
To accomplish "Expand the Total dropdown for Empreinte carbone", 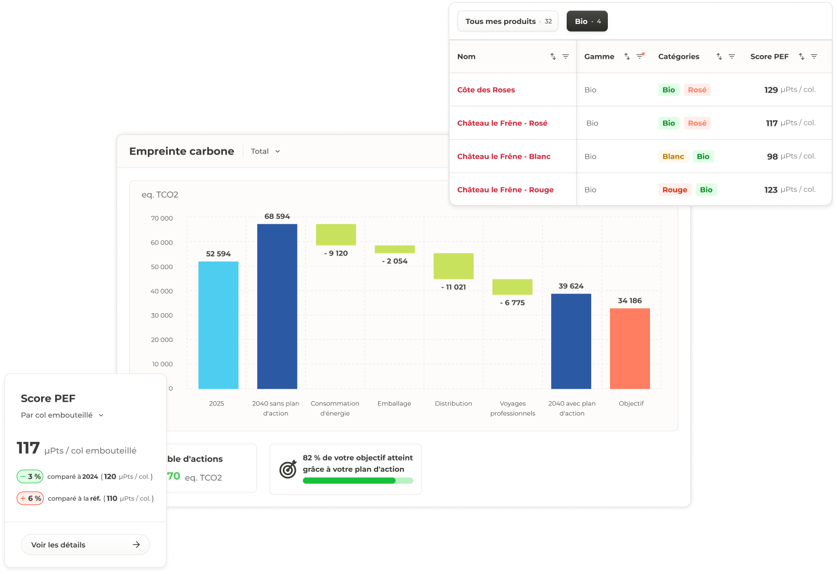I will pyautogui.click(x=265, y=151).
